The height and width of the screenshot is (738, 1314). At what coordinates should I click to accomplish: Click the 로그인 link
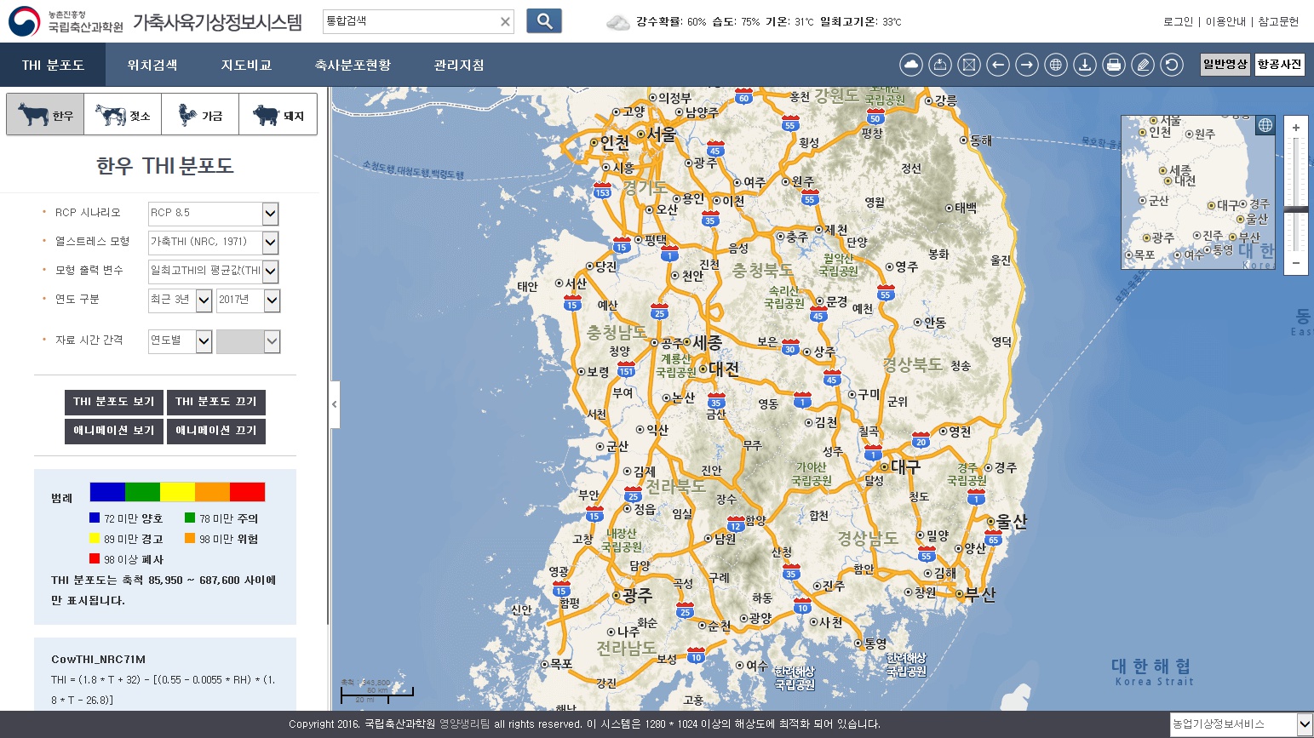(x=1179, y=22)
